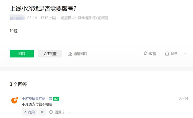Open the 其他运营相关的问题 module link
Image resolution: width=193 pixels, height=118 pixels.
point(93,18)
